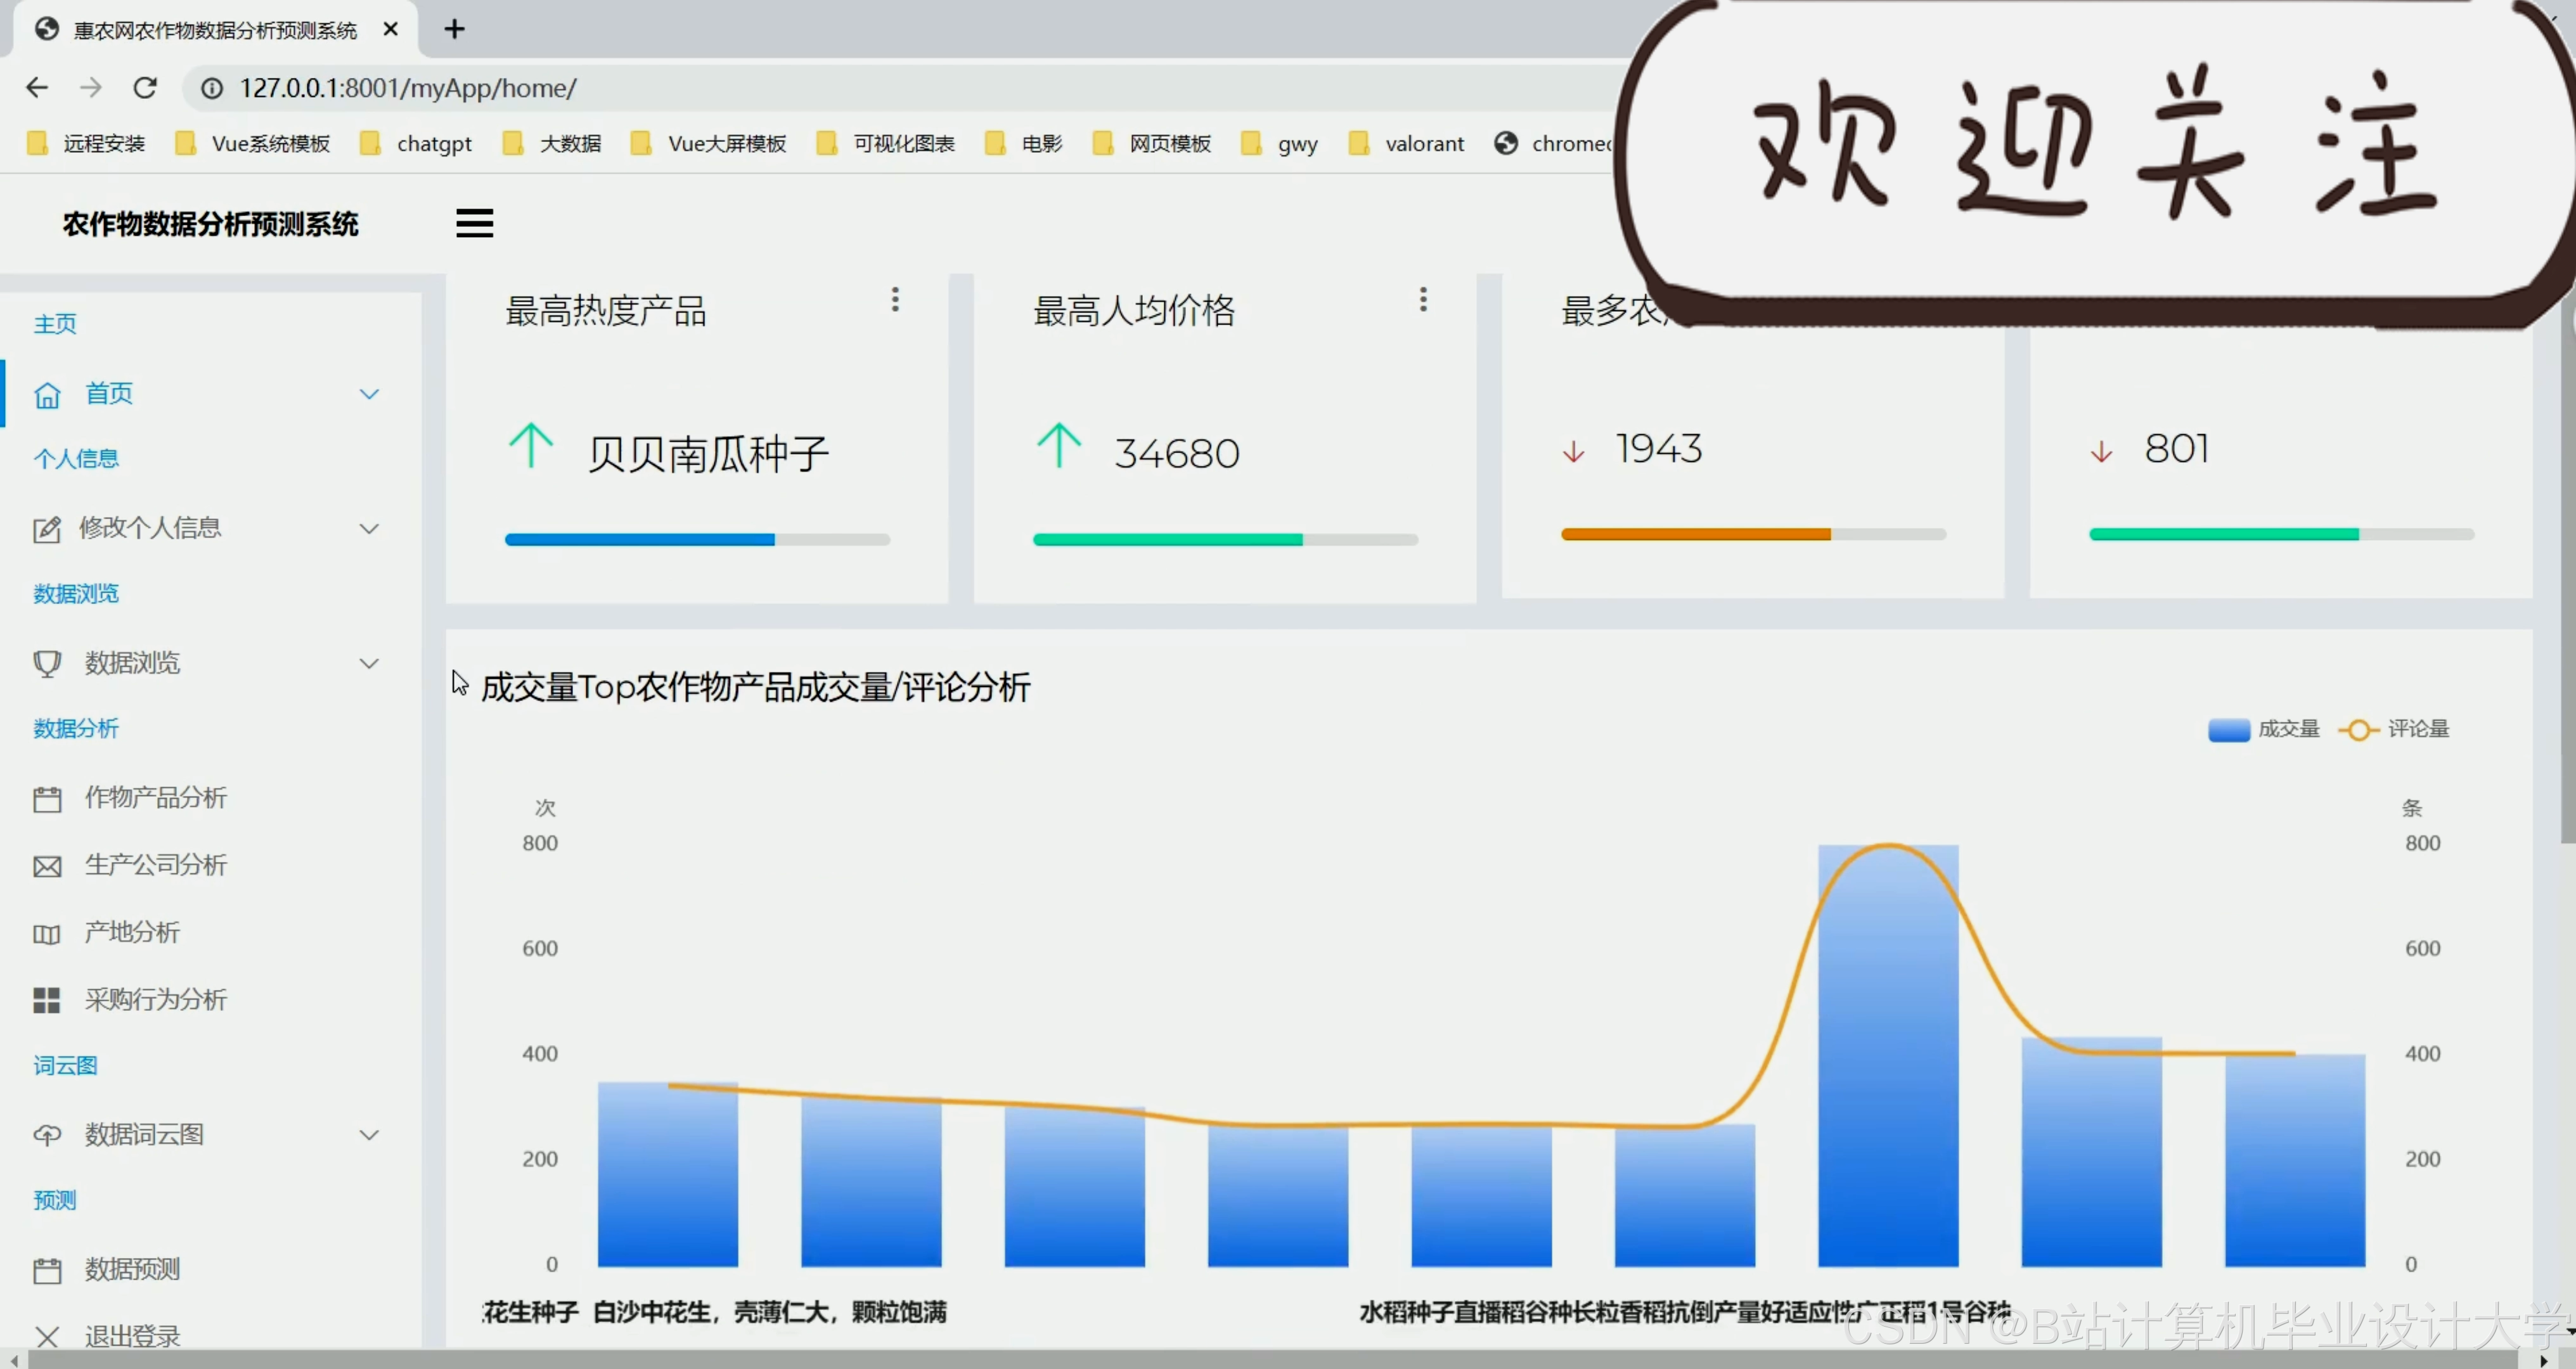Click the hamburger menu icon
Viewport: 2576px width, 1369px height.
[x=474, y=223]
